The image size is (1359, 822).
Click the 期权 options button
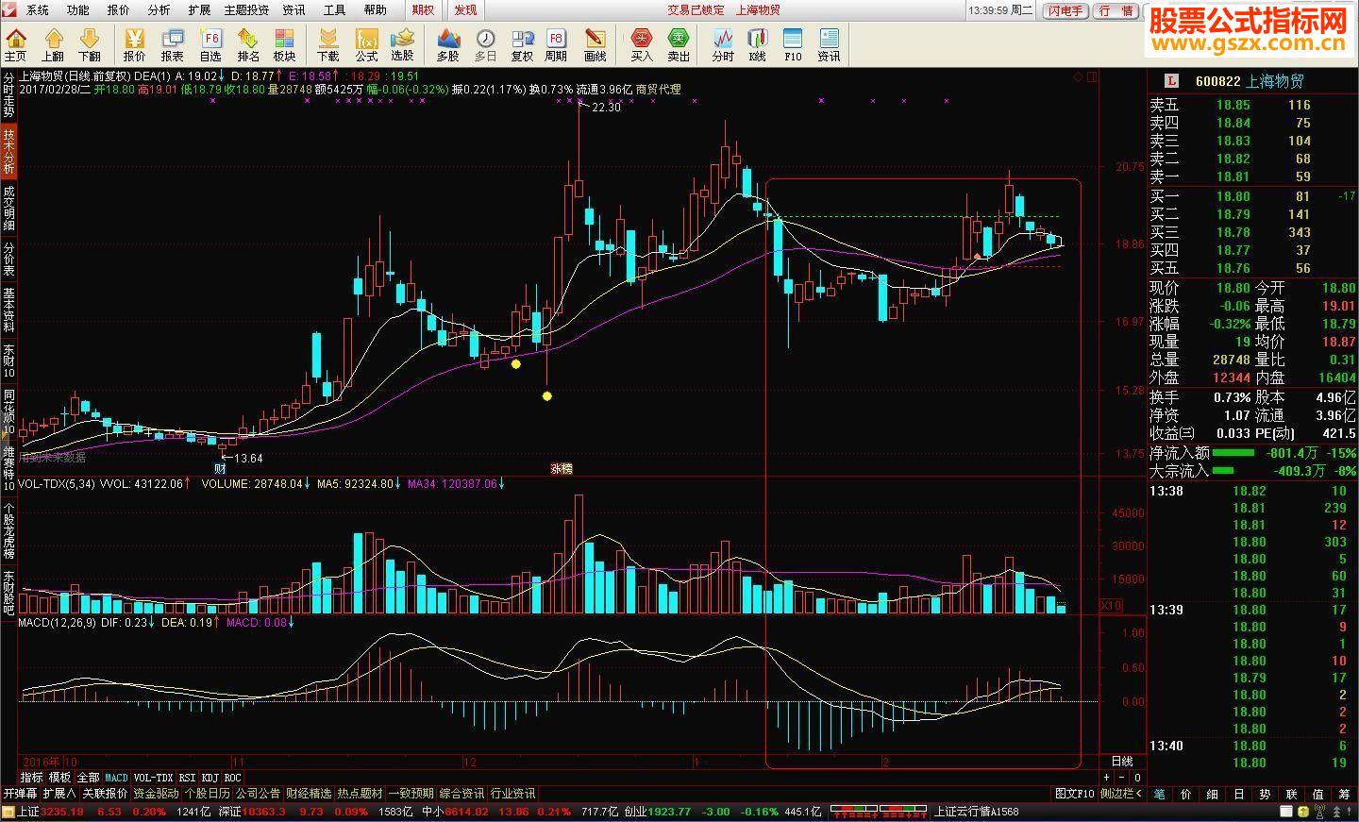[424, 10]
